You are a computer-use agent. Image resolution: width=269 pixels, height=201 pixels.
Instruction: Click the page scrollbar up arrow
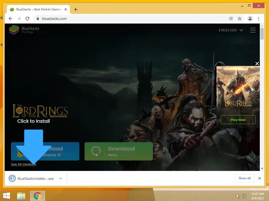tap(262, 26)
